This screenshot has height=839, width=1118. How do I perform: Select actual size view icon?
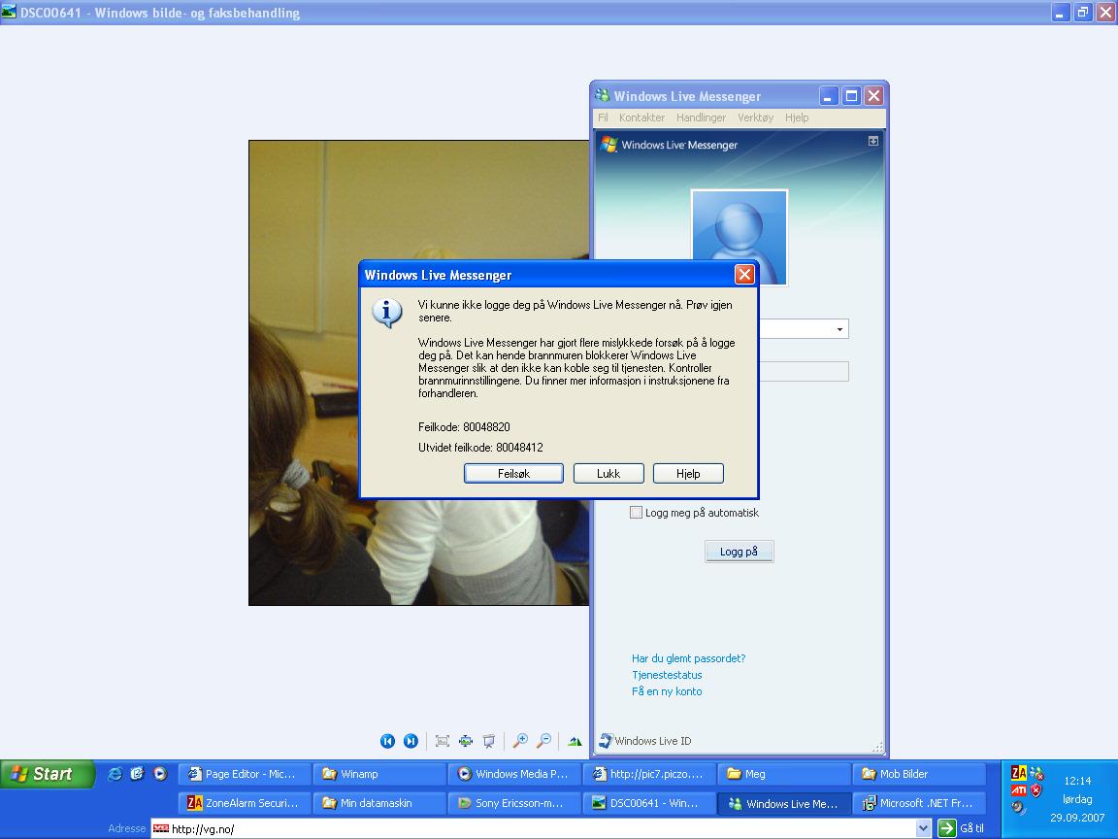466,741
